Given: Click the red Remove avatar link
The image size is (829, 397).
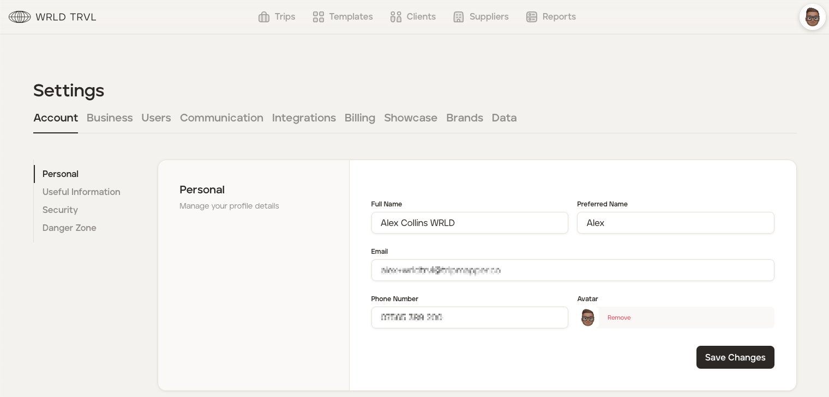Looking at the screenshot, I should (x=619, y=317).
